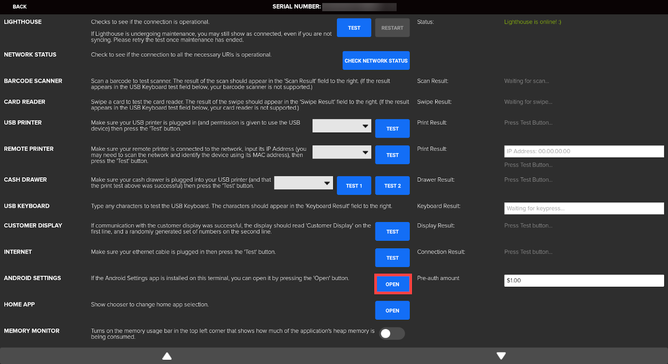Click the scroll down triangle arrow
The width and height of the screenshot is (668, 364).
(501, 356)
